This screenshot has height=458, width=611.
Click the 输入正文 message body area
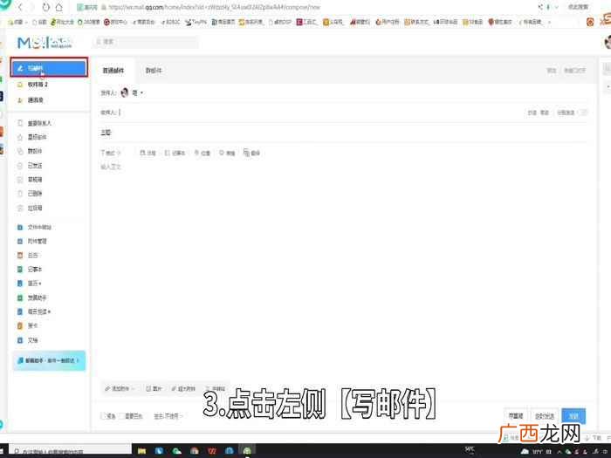(343, 269)
